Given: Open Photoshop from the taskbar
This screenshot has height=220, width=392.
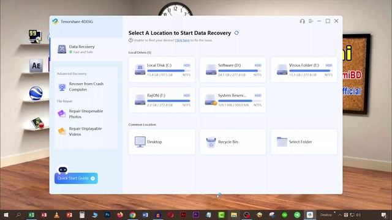Looking at the screenshot, I should pyautogui.click(x=107, y=215).
